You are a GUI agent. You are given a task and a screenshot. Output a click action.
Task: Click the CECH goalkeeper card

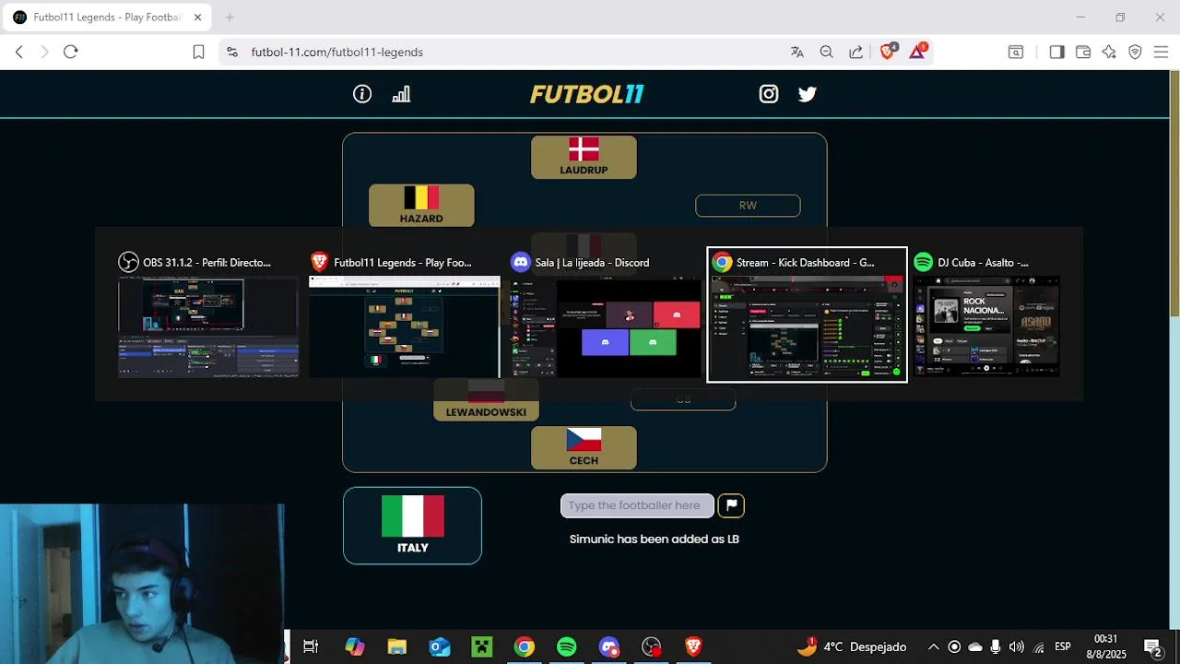(x=584, y=447)
